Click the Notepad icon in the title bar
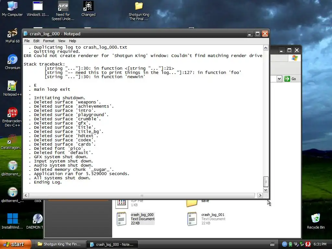The width and height of the screenshot is (332, 249). pos(26,33)
